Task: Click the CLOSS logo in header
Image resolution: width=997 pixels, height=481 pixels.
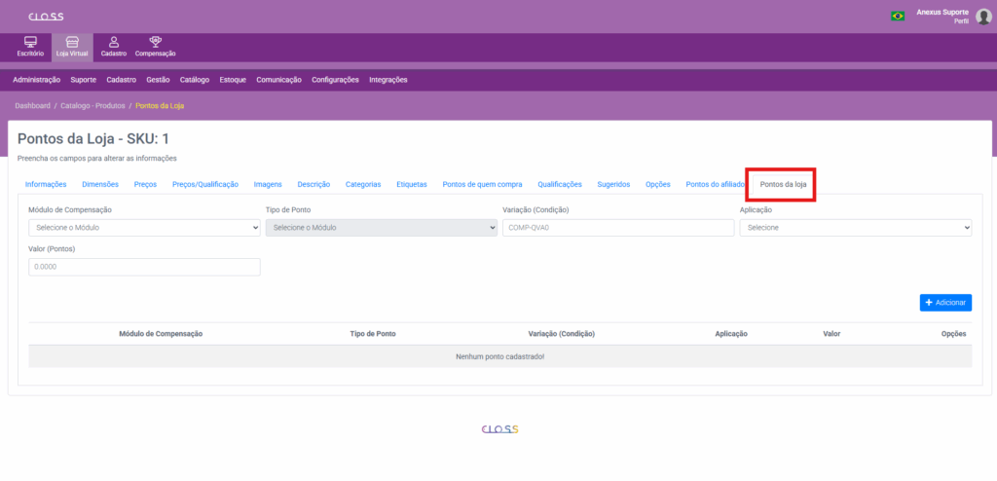Action: (x=46, y=17)
